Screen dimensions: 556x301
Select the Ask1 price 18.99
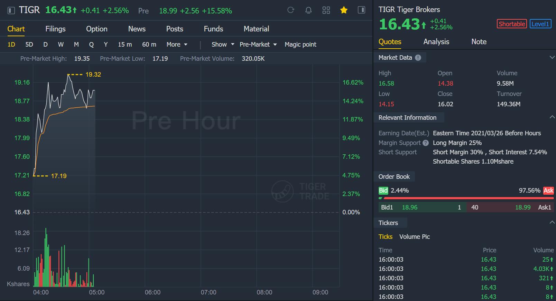(x=522, y=207)
